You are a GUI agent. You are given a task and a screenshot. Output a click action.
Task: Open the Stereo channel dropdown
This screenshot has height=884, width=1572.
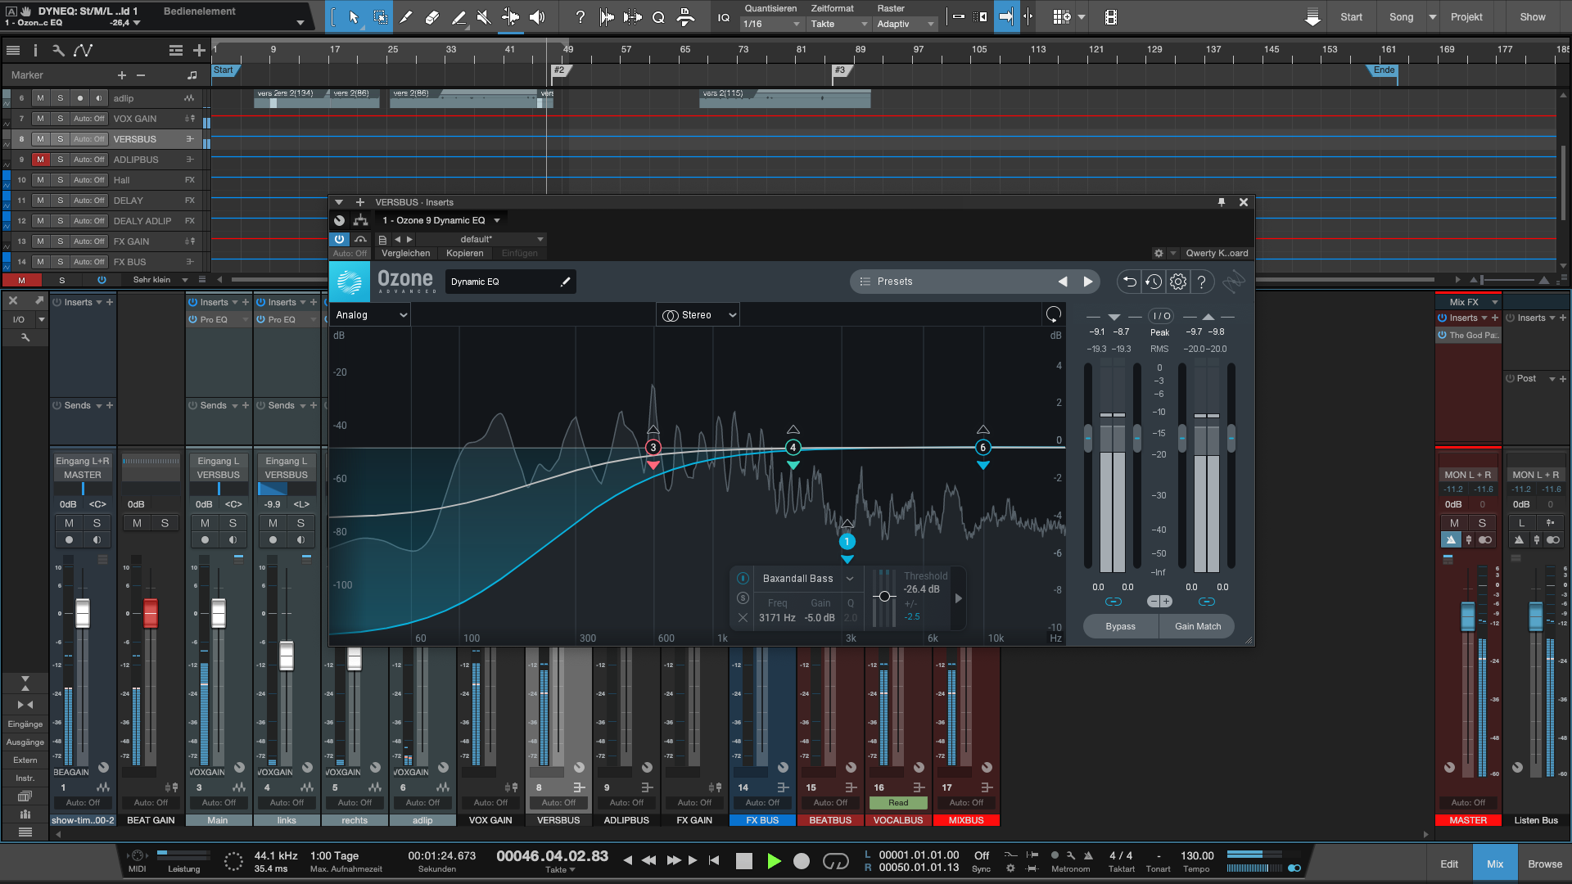pyautogui.click(x=698, y=315)
